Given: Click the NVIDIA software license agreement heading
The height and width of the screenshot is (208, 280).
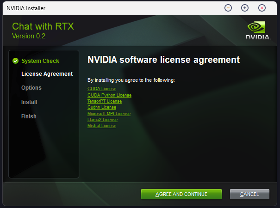Looking at the screenshot, I should [x=163, y=60].
